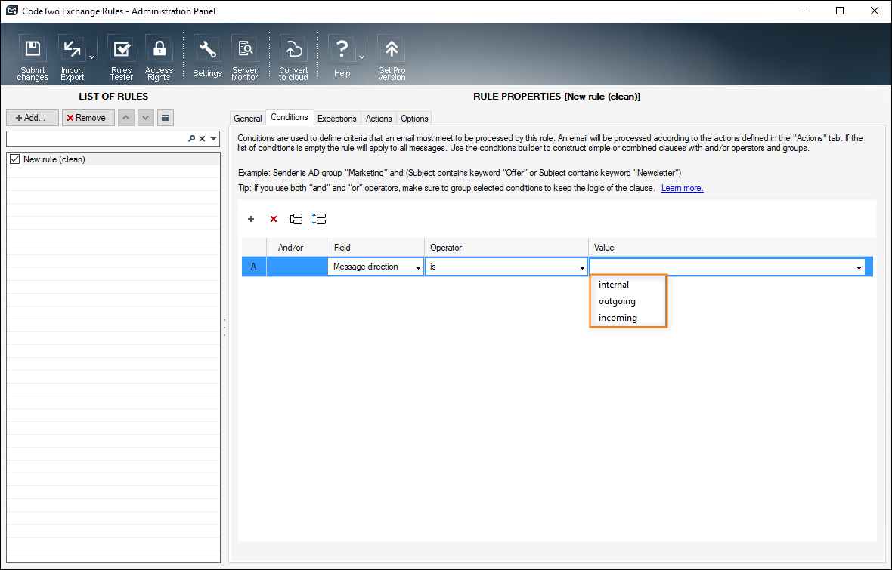
Task: Uncheck the New rule (clean) checkbox
Action: point(15,159)
